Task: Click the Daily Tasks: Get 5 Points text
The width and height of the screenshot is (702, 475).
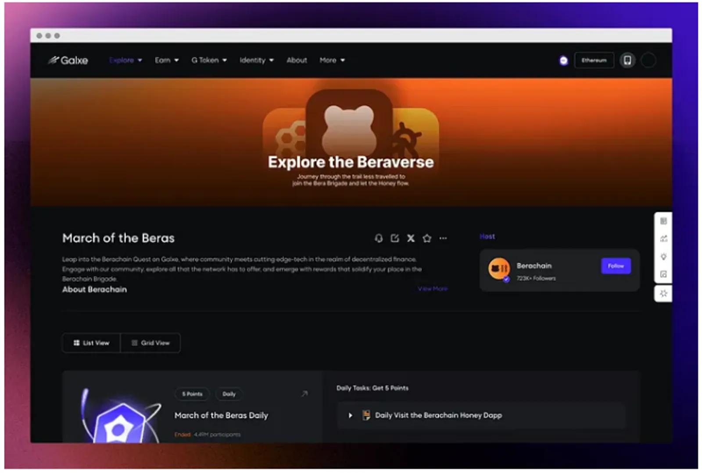Action: [x=372, y=388]
